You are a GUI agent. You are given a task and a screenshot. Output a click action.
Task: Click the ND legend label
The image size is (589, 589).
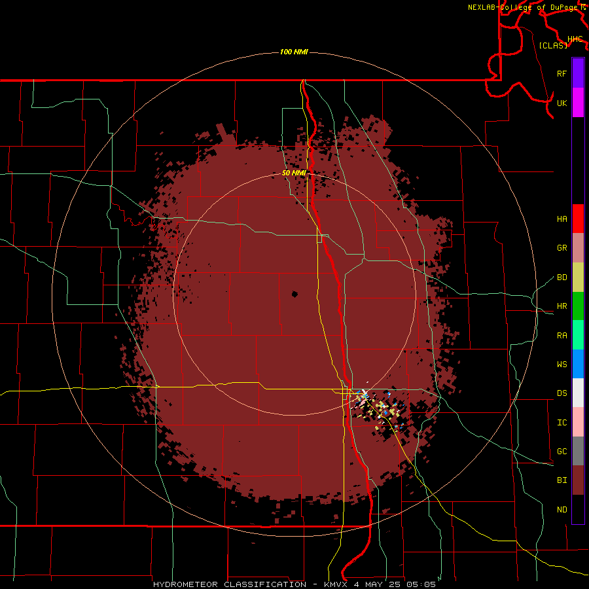tap(562, 510)
